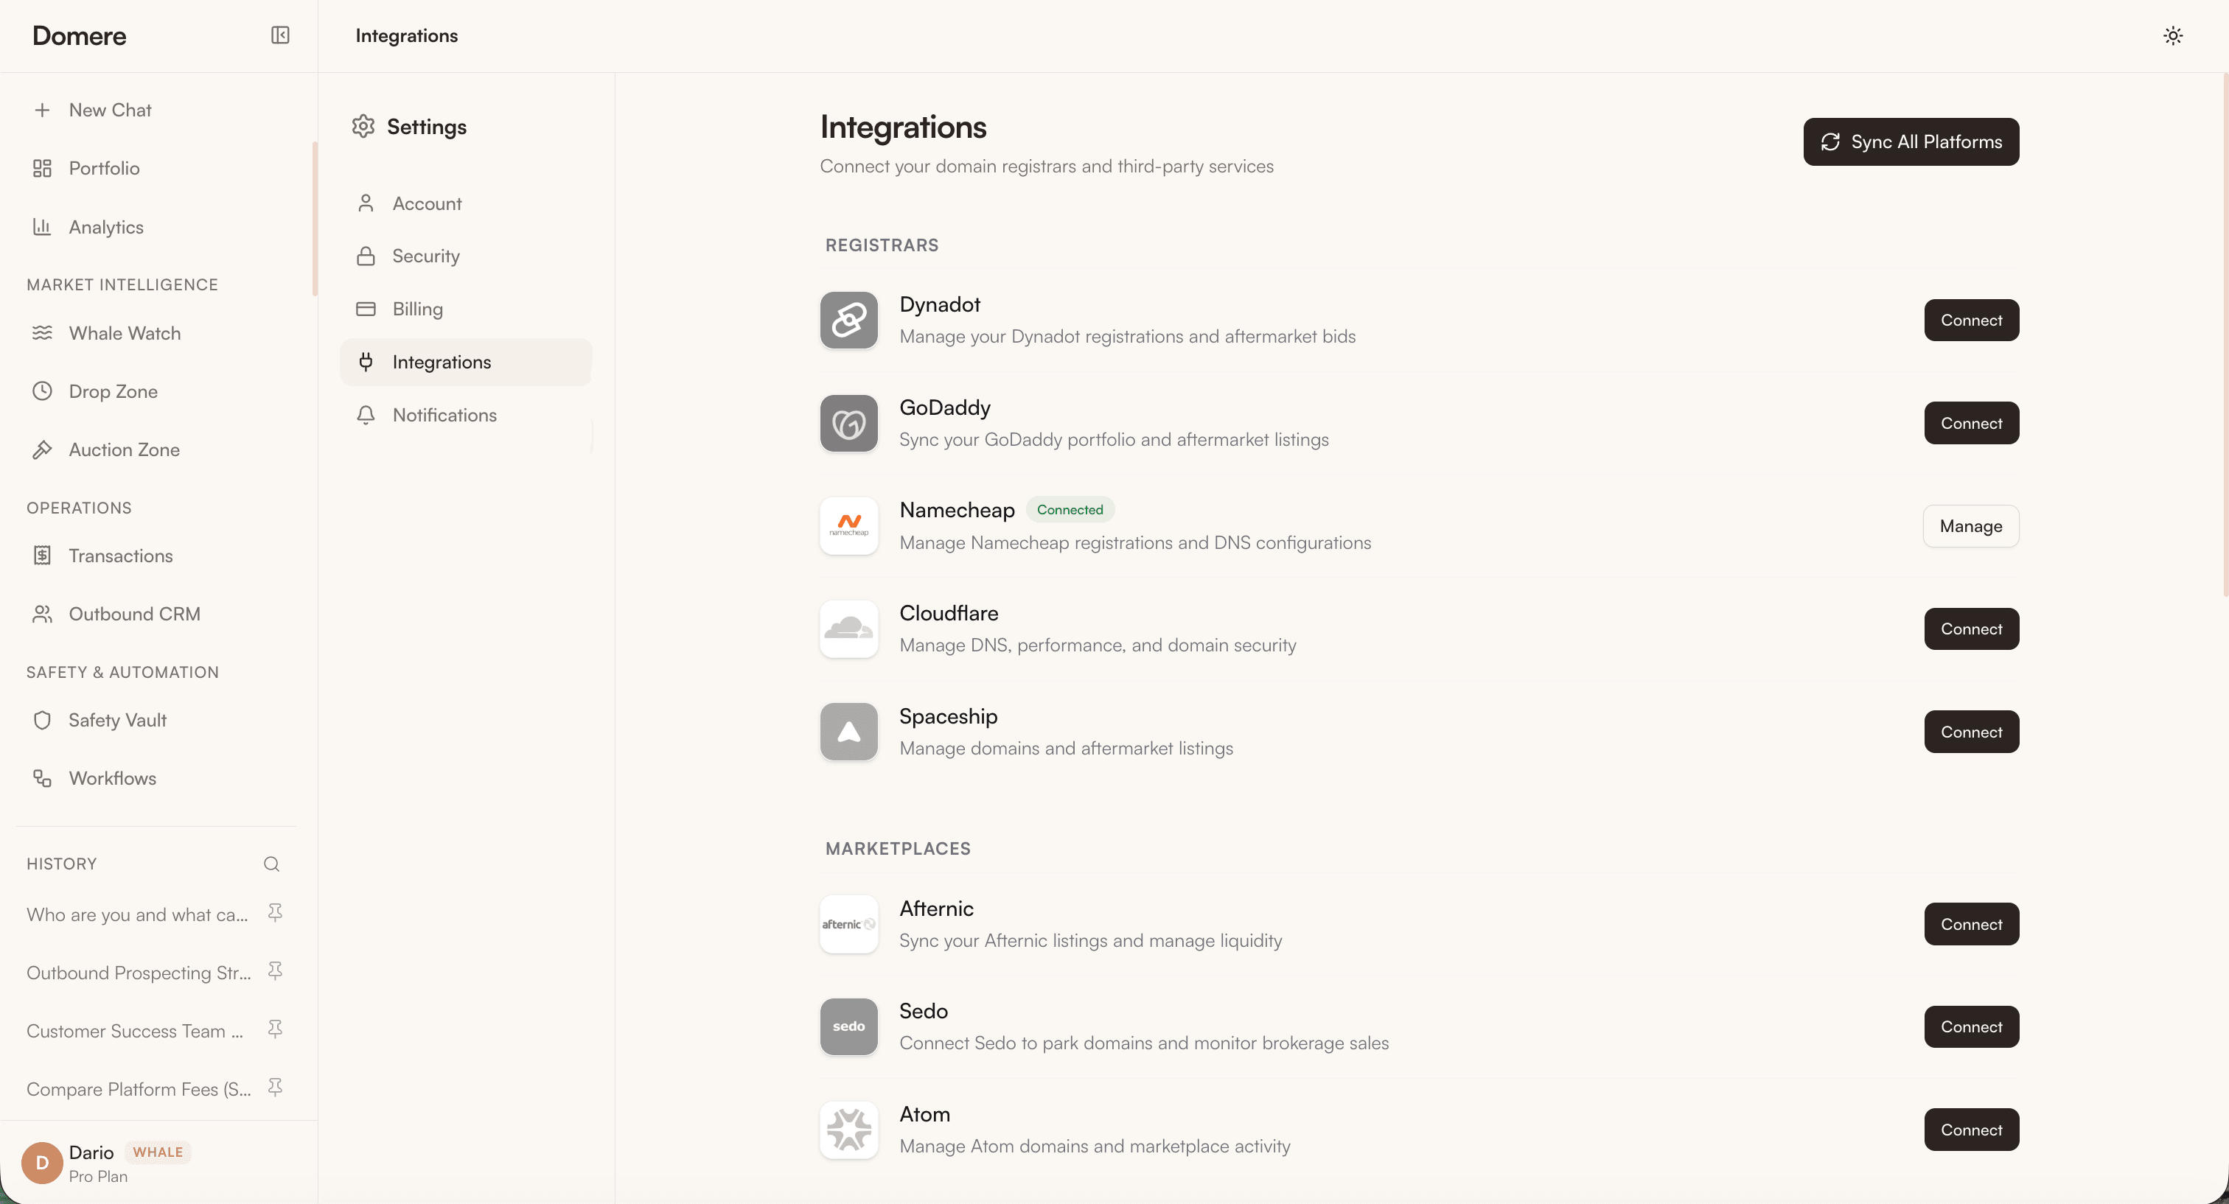Screen dimensions: 2229x1204
Task: Click the Safety Vault shield icon
Action: click(43, 720)
